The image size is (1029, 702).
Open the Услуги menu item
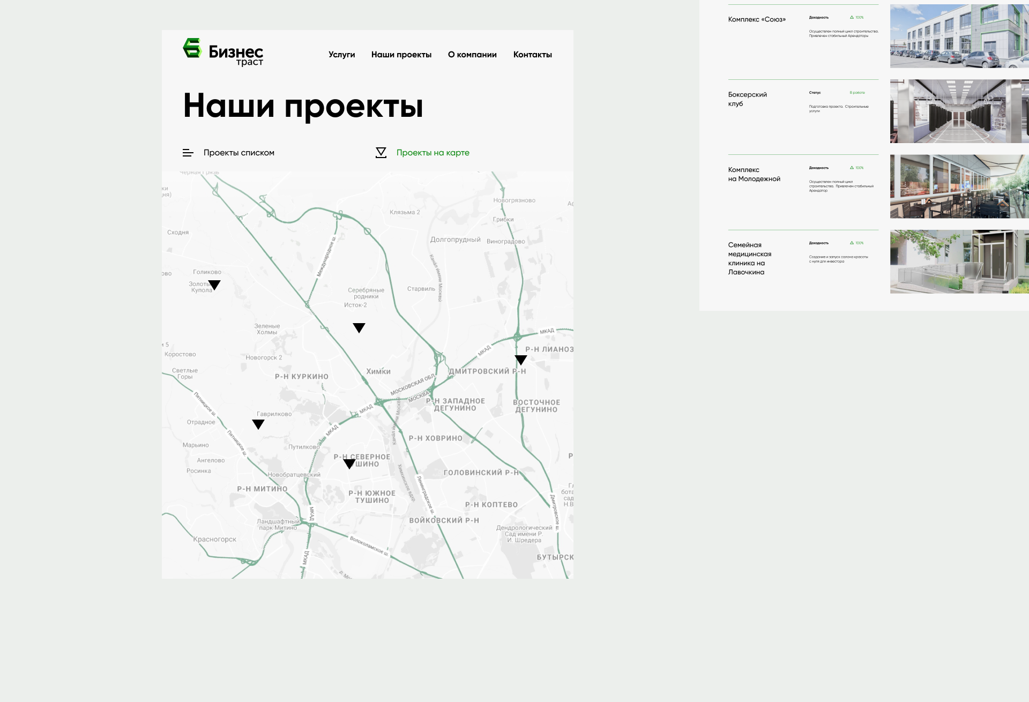(x=341, y=55)
